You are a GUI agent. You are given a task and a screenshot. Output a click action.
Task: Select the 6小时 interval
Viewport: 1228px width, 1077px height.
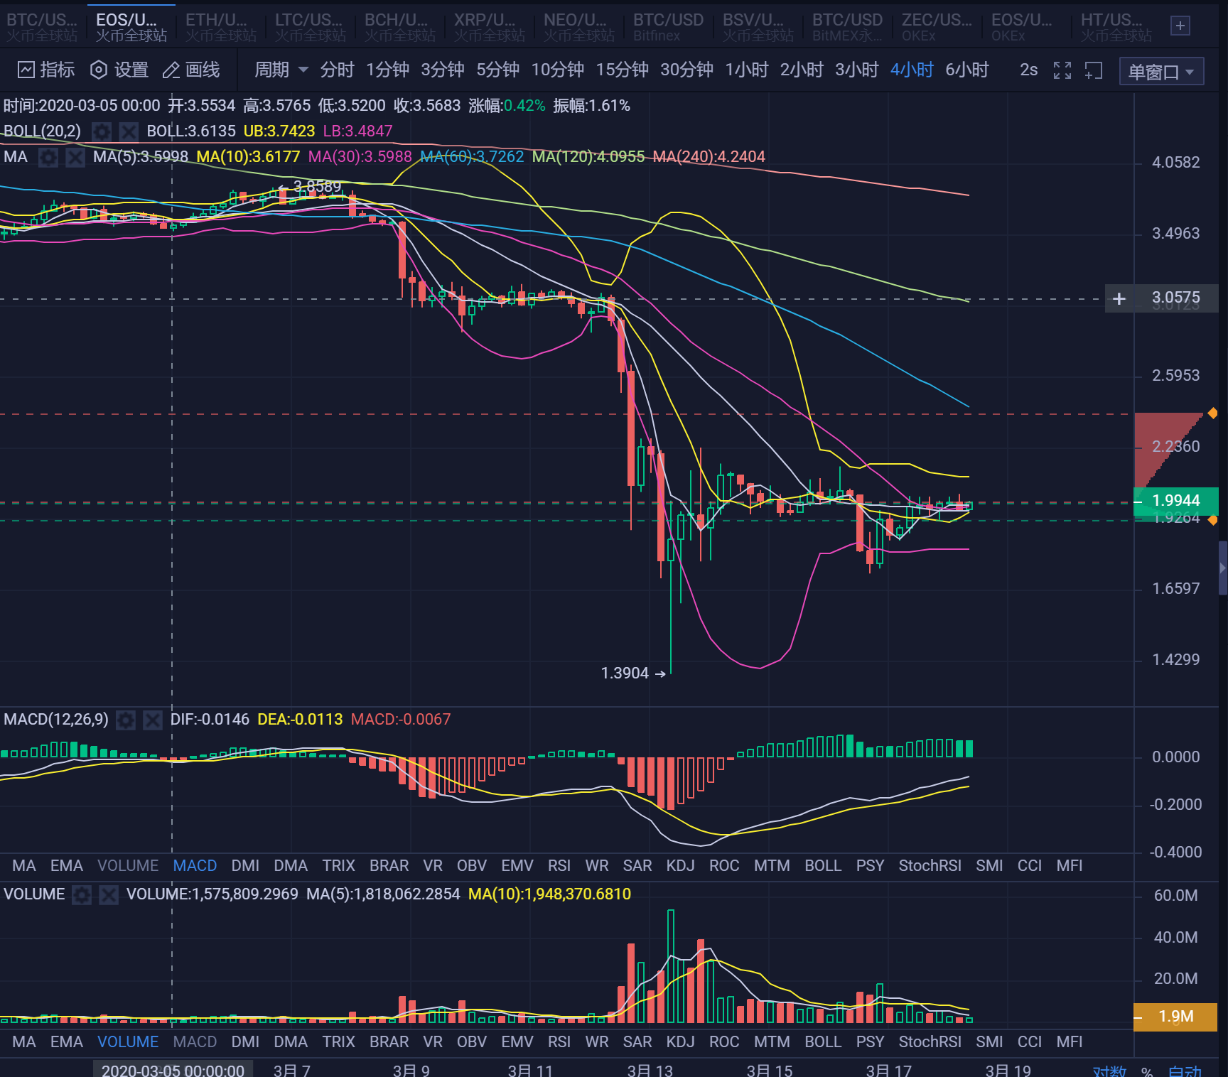pyautogui.click(x=967, y=70)
